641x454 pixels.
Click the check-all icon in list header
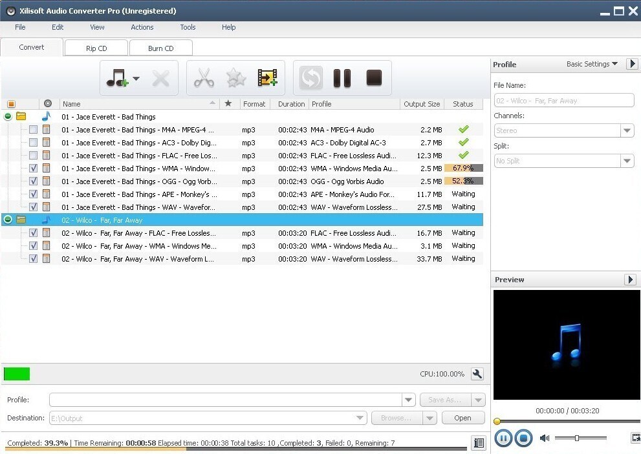11,104
